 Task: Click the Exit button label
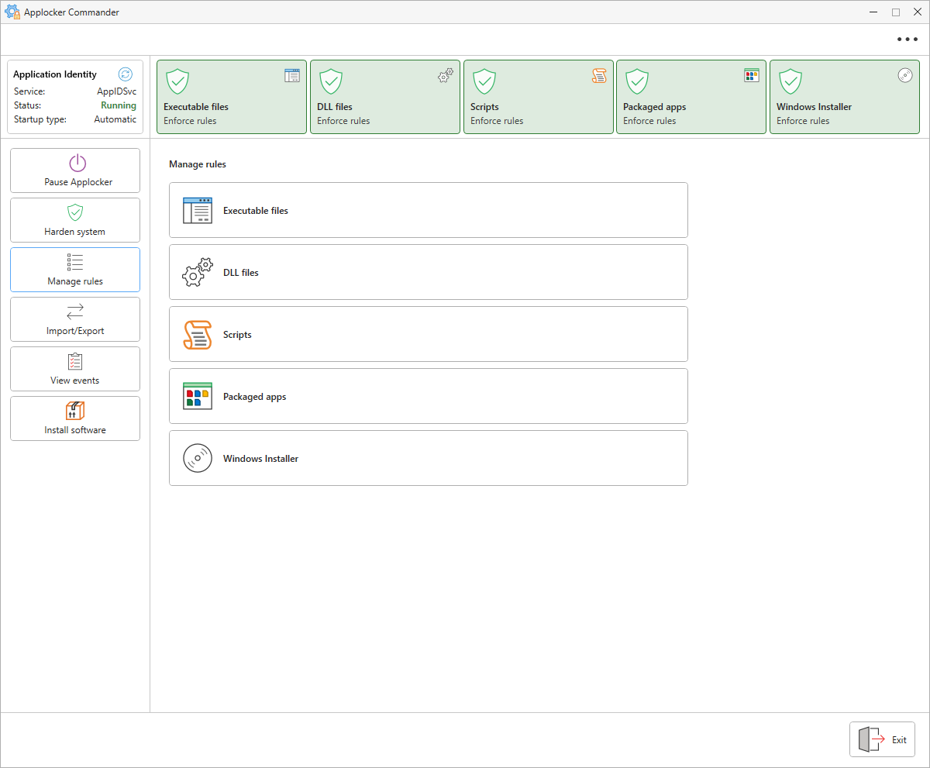click(899, 740)
